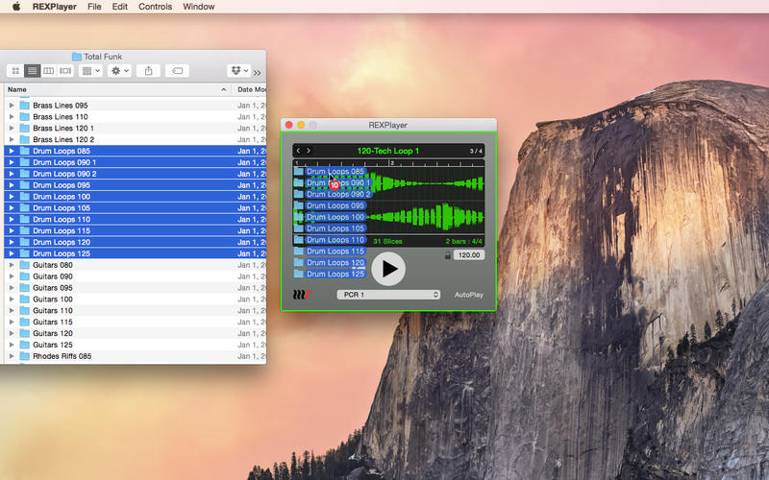Click the 31 Slices label
Viewport: 769px width, 480px height.
point(387,242)
